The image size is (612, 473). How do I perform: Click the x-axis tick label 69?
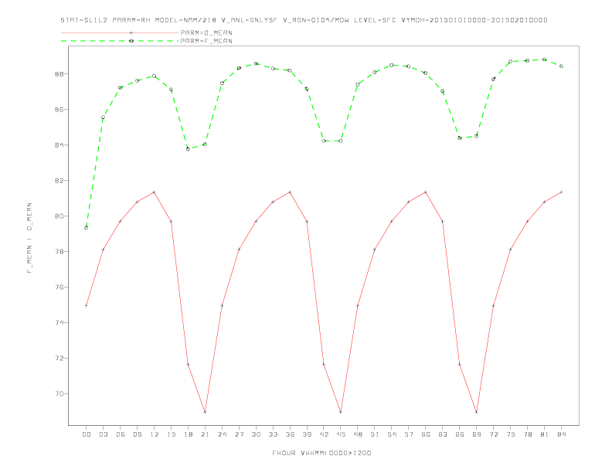(x=477, y=434)
